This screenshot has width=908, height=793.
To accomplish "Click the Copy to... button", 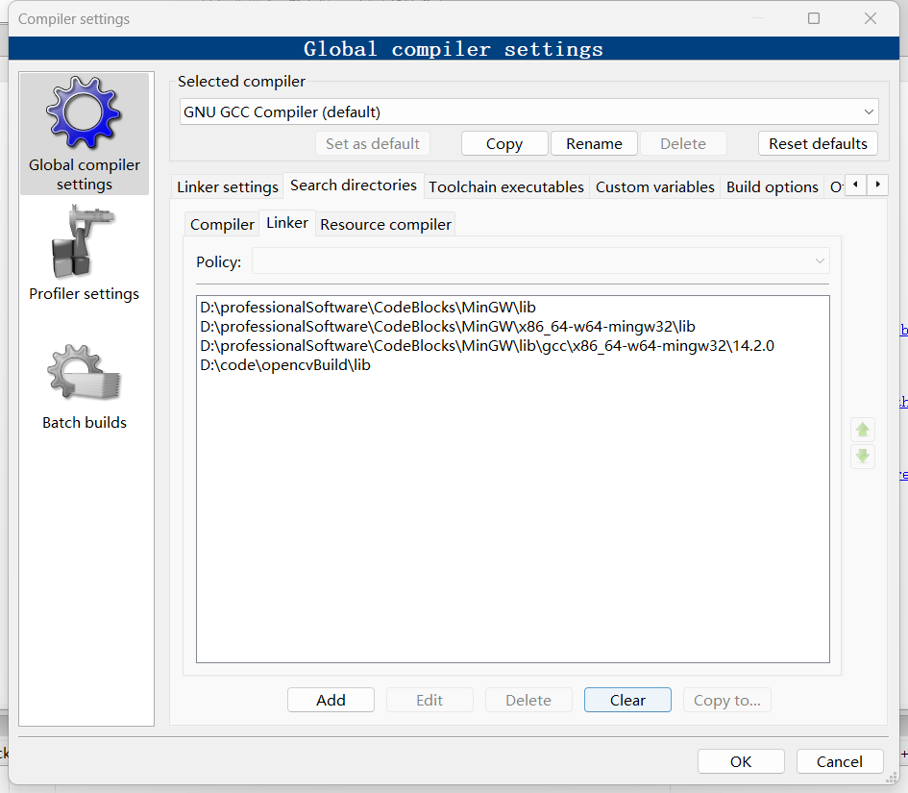I will pyautogui.click(x=726, y=700).
